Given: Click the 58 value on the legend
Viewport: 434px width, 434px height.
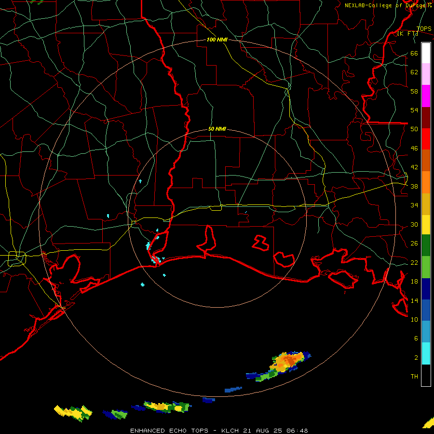Looking at the screenshot, I should tap(414, 91).
